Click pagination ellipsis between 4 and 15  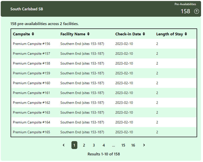tap(113, 146)
